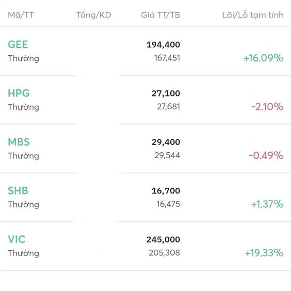Click HPG market price 27,100
The image size is (291, 291).
pyautogui.click(x=165, y=93)
